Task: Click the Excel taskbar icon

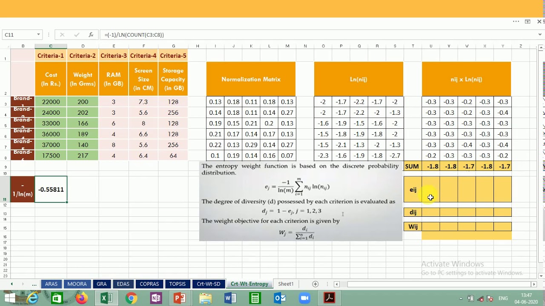Action: 106,298
